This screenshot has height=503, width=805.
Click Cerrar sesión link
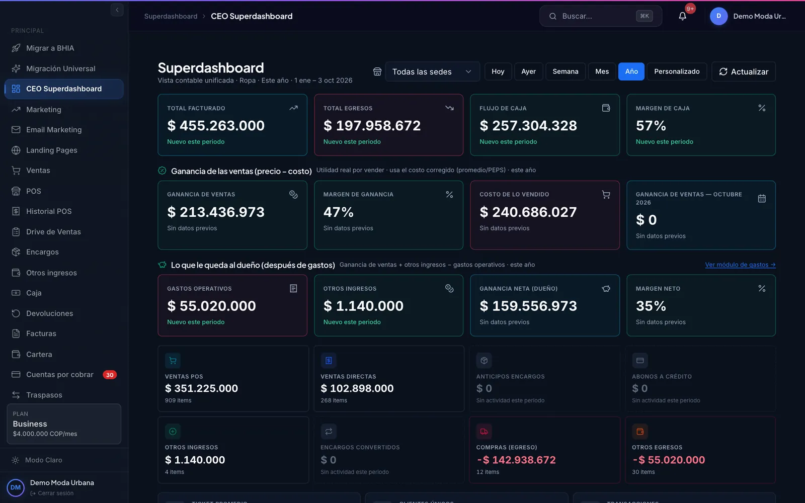pyautogui.click(x=52, y=493)
